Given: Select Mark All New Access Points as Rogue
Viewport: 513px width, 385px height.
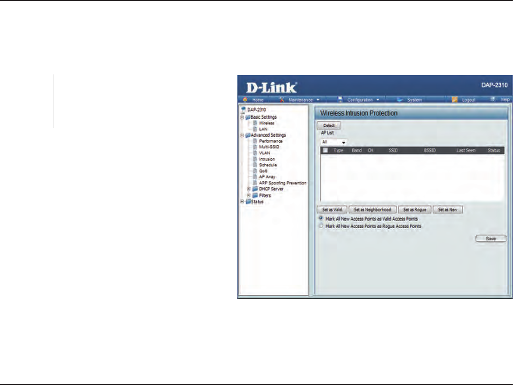Looking at the screenshot, I should [x=321, y=226].
